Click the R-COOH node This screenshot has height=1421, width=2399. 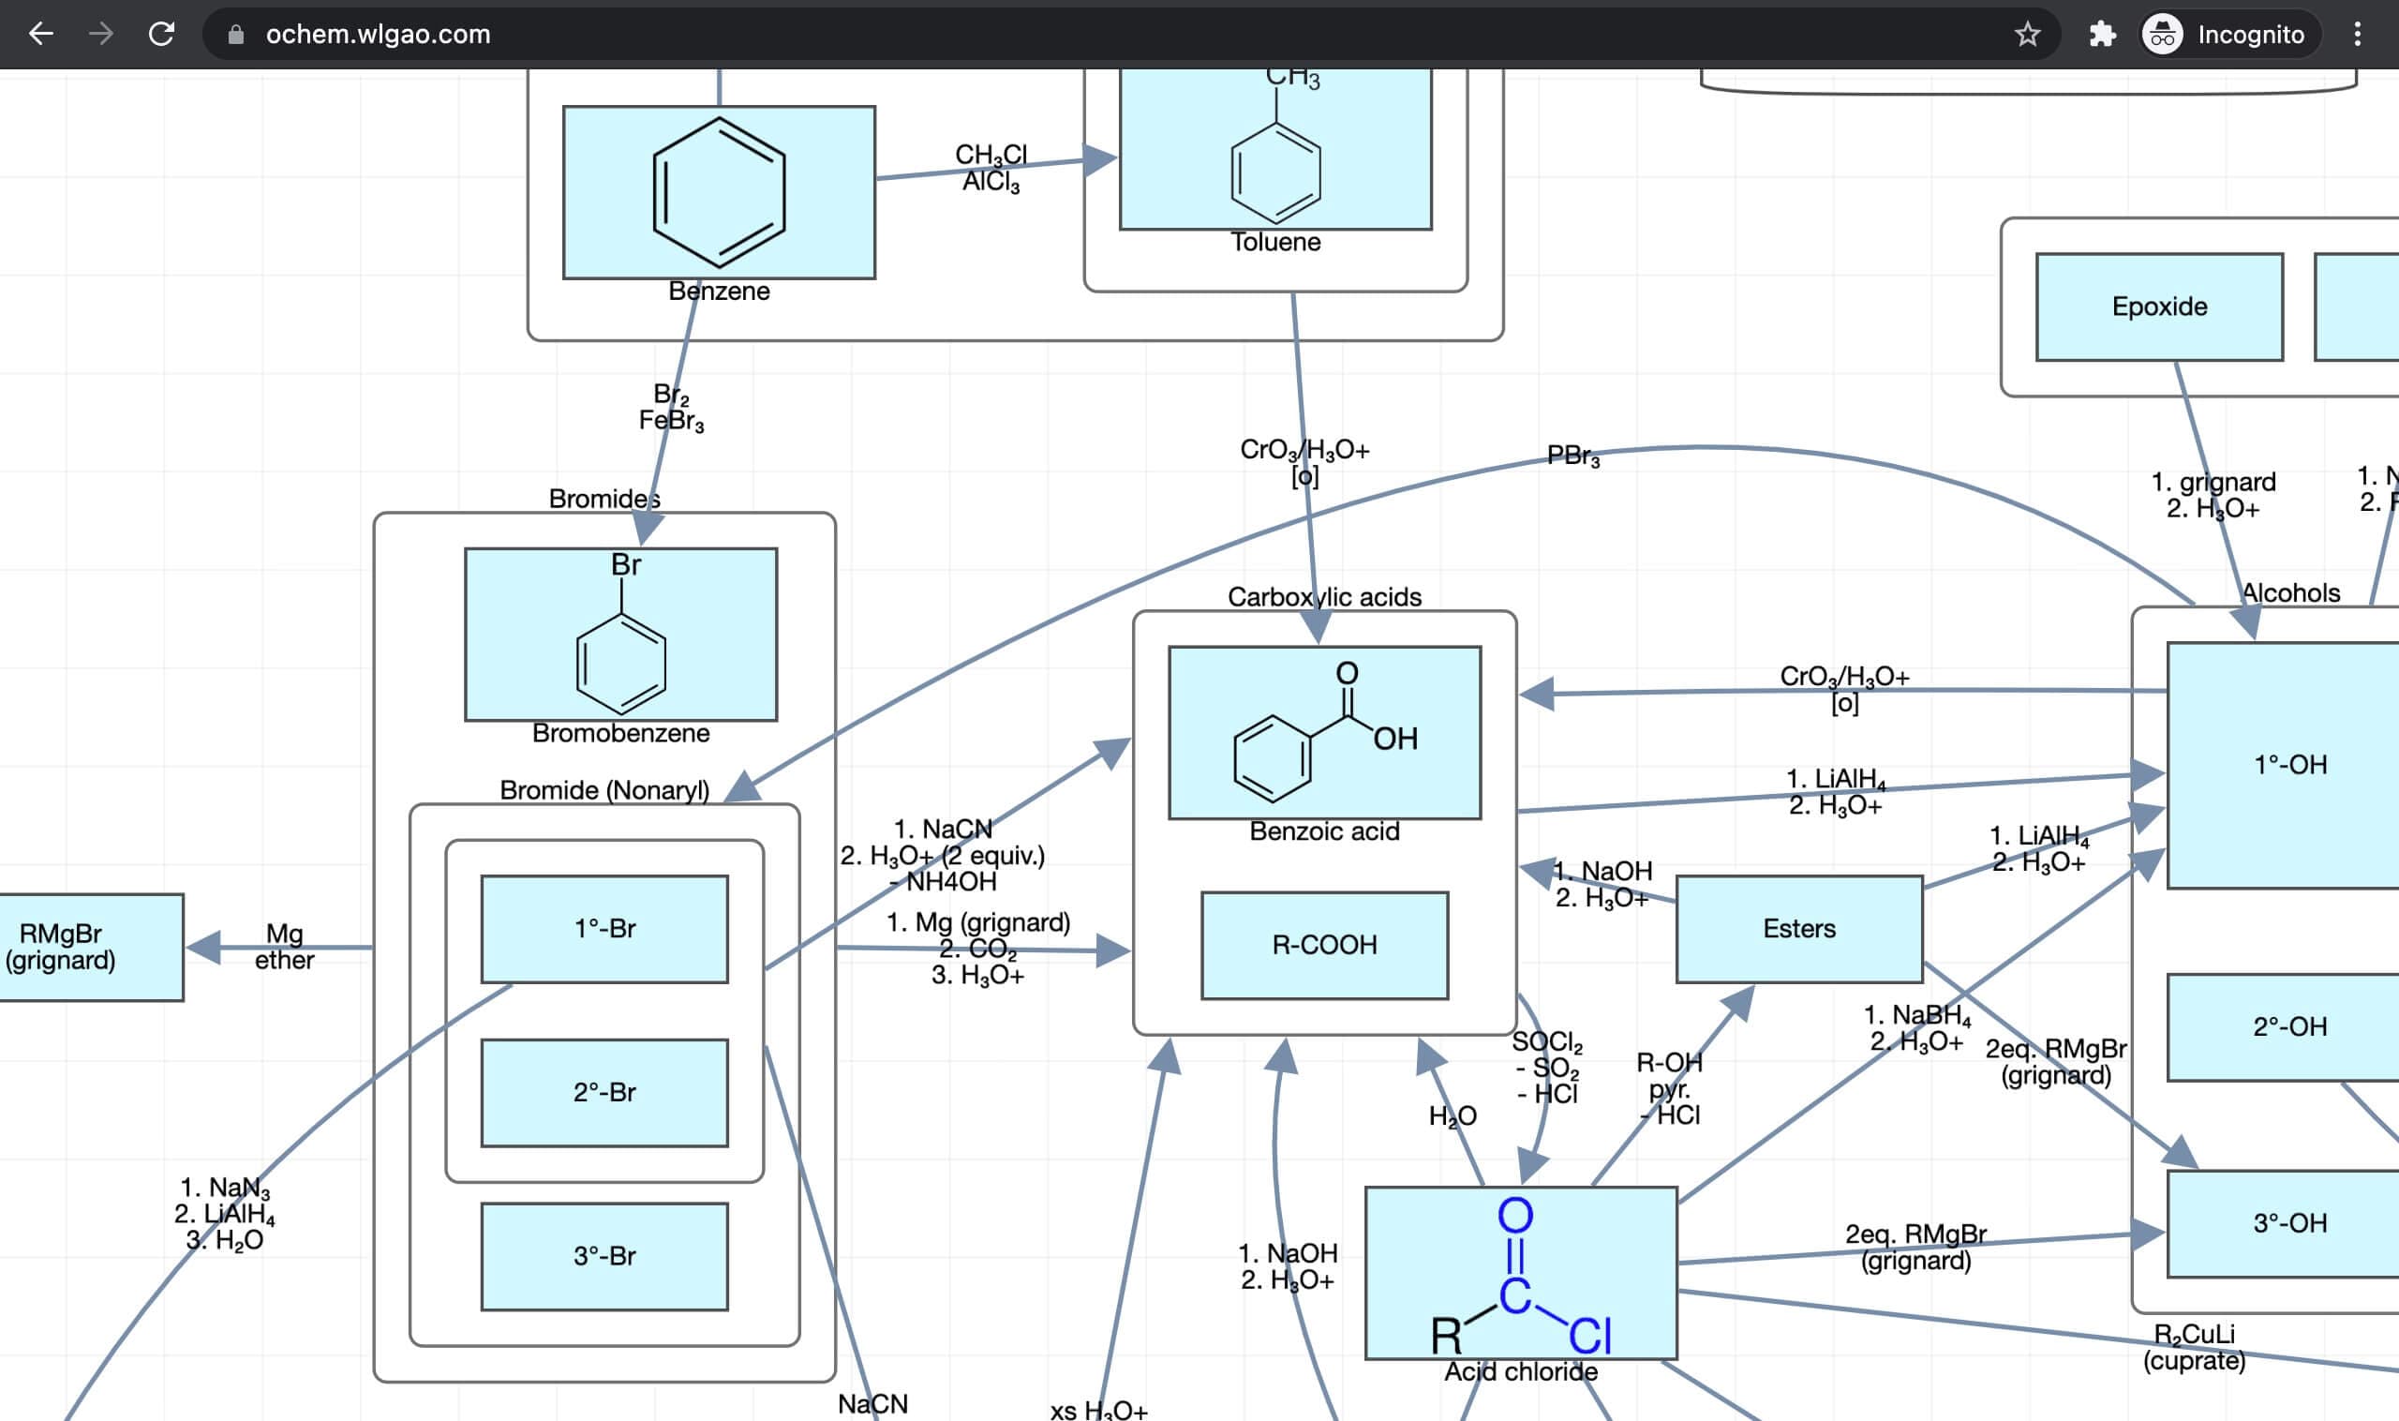coord(1324,945)
